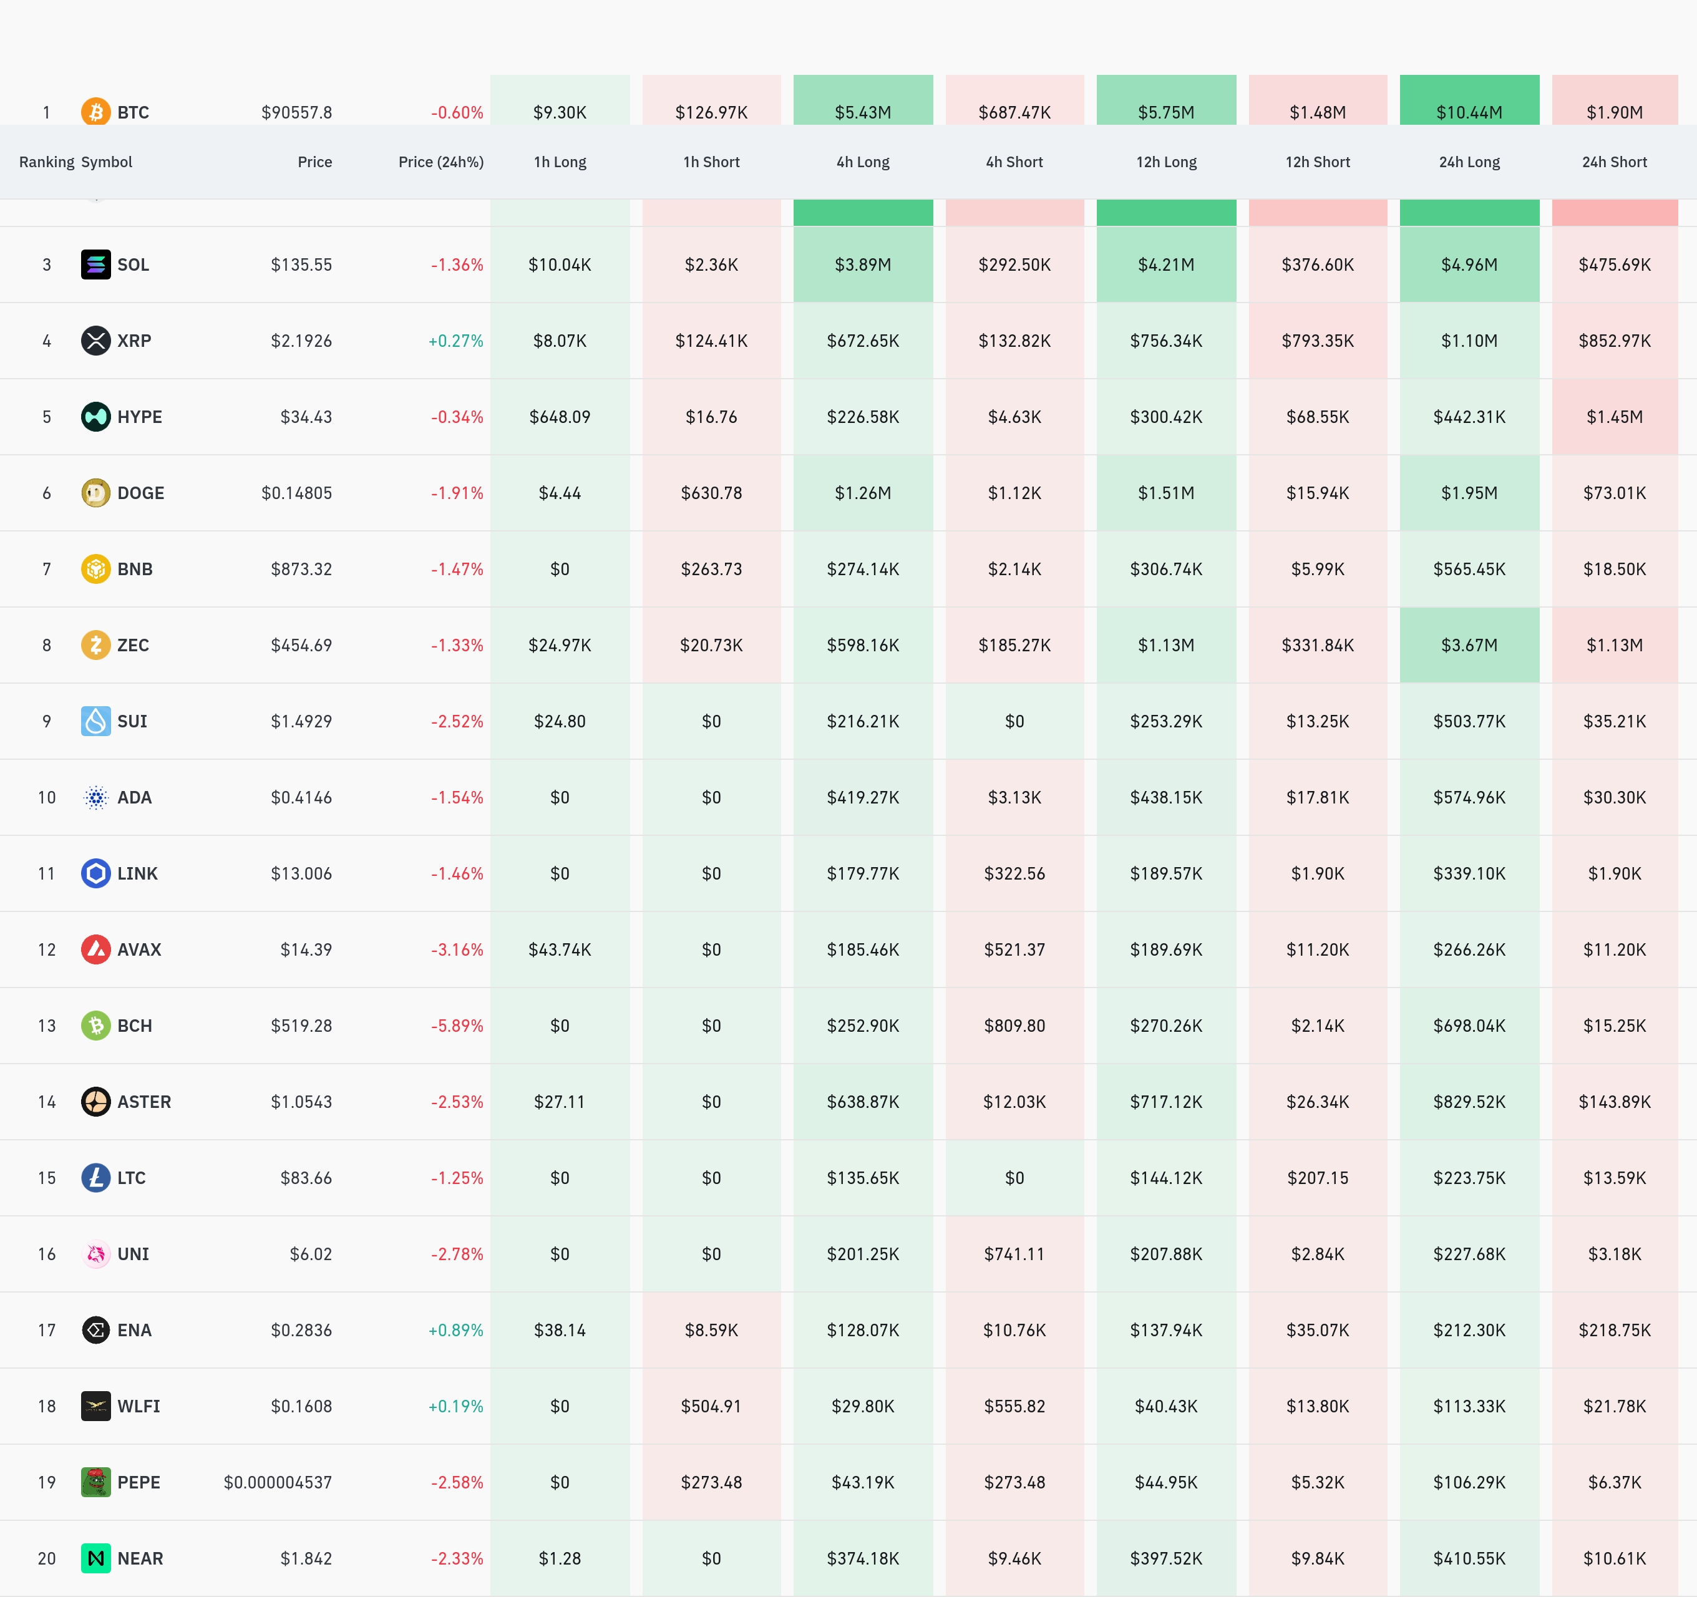
Task: Click the XRP coin icon
Action: (95, 341)
